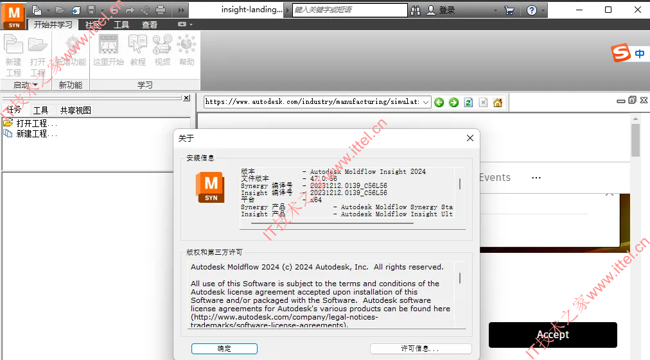This screenshot has width=650, height=360.
Task: Click horizontal scrollbar of install info box
Action: click(332, 223)
